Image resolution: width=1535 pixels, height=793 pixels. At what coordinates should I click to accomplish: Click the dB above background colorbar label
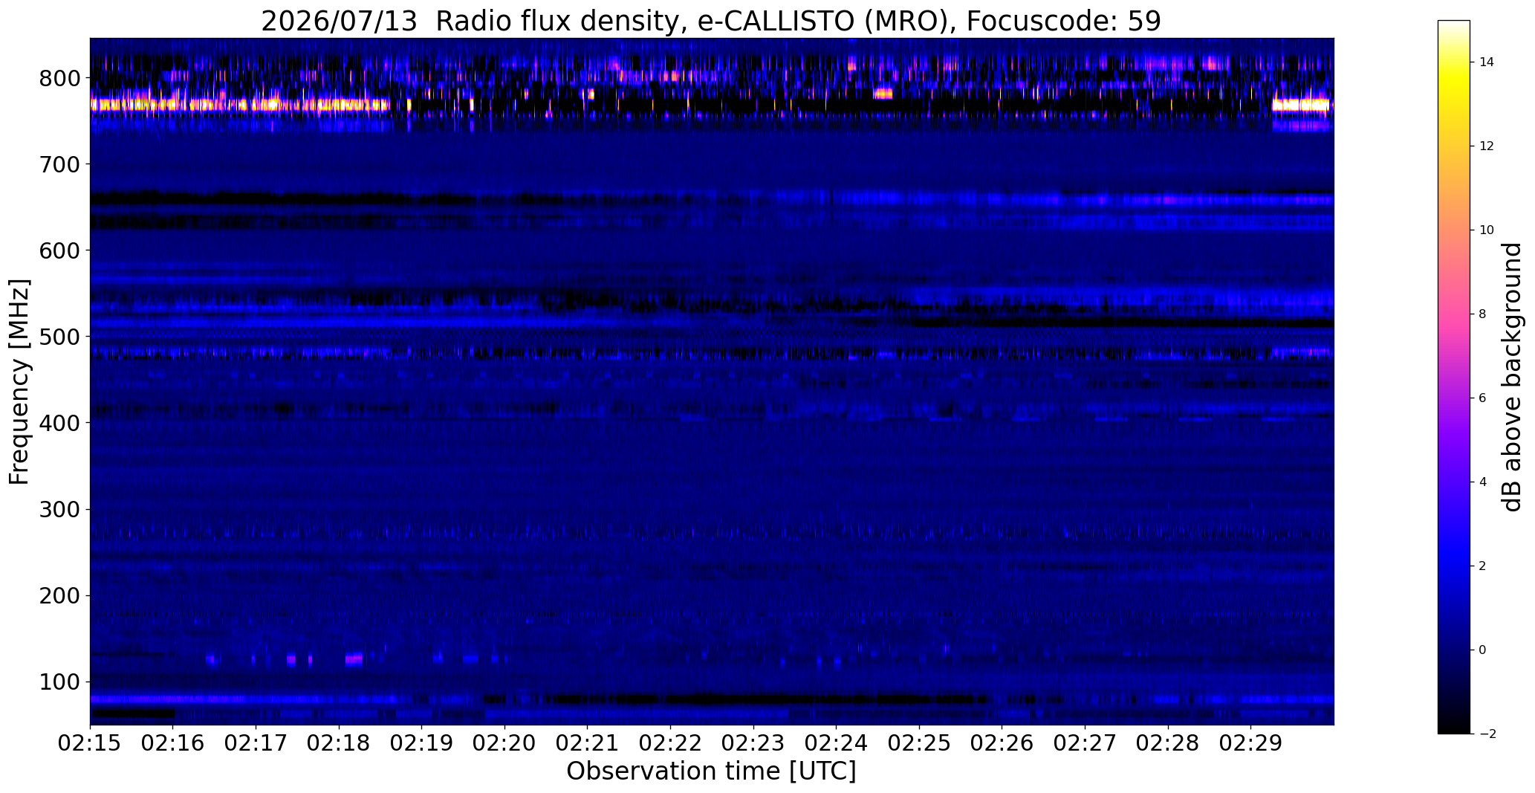(1512, 377)
